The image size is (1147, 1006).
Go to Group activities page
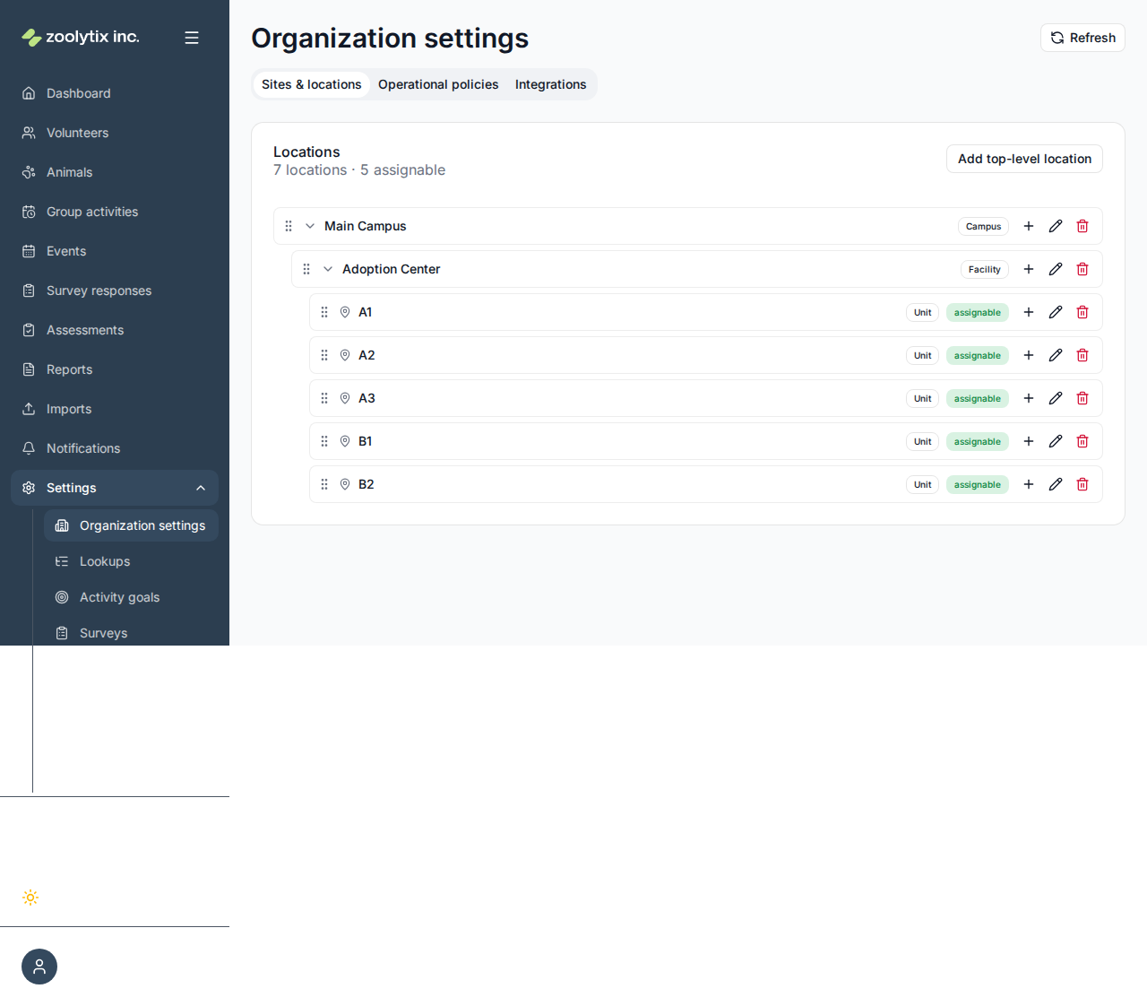115,212
